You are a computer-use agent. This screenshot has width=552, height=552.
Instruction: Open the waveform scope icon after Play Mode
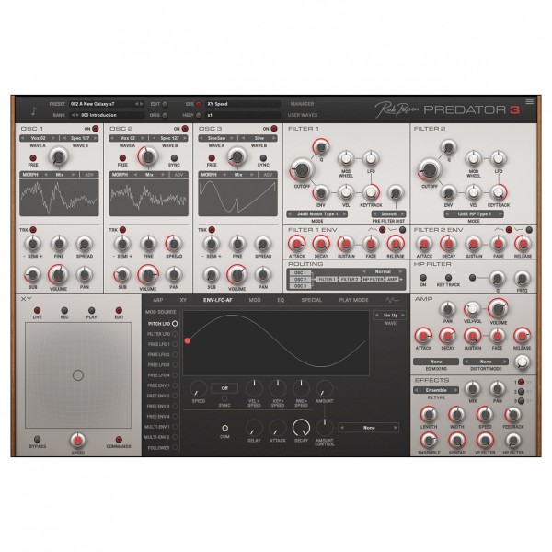pyautogui.click(x=392, y=300)
